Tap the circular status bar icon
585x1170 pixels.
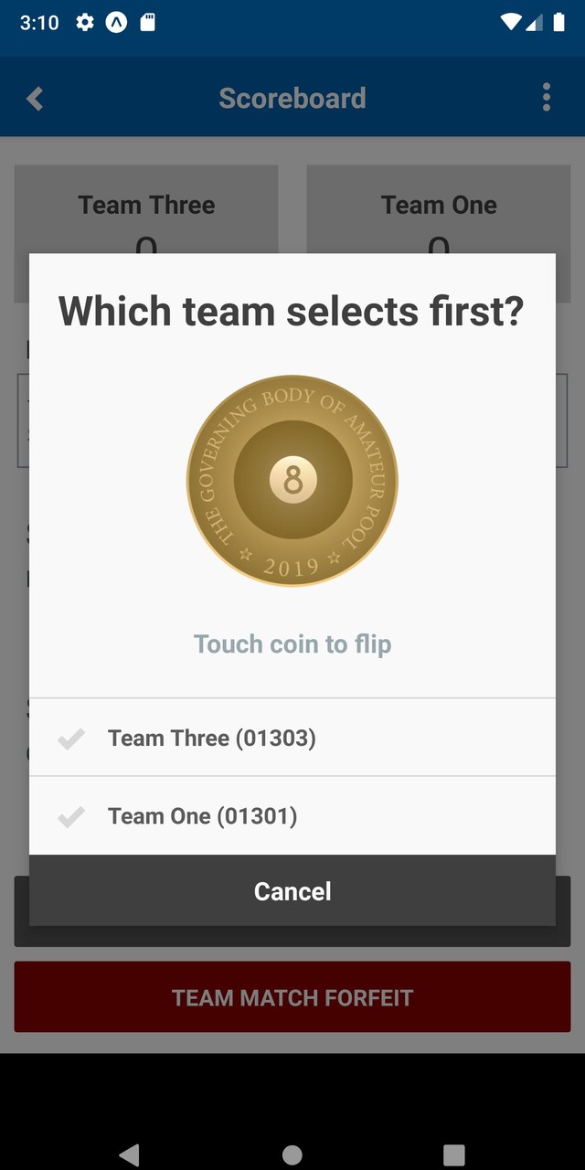[116, 23]
